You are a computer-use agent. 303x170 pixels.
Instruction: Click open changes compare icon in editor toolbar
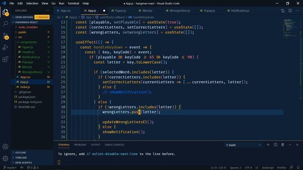[283, 11]
